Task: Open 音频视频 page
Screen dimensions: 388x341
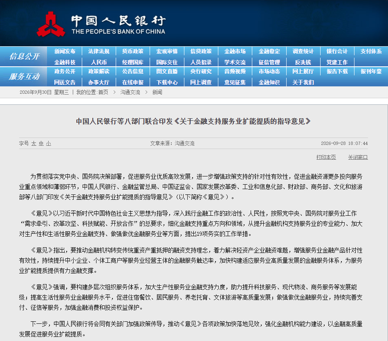Action: tap(235, 71)
